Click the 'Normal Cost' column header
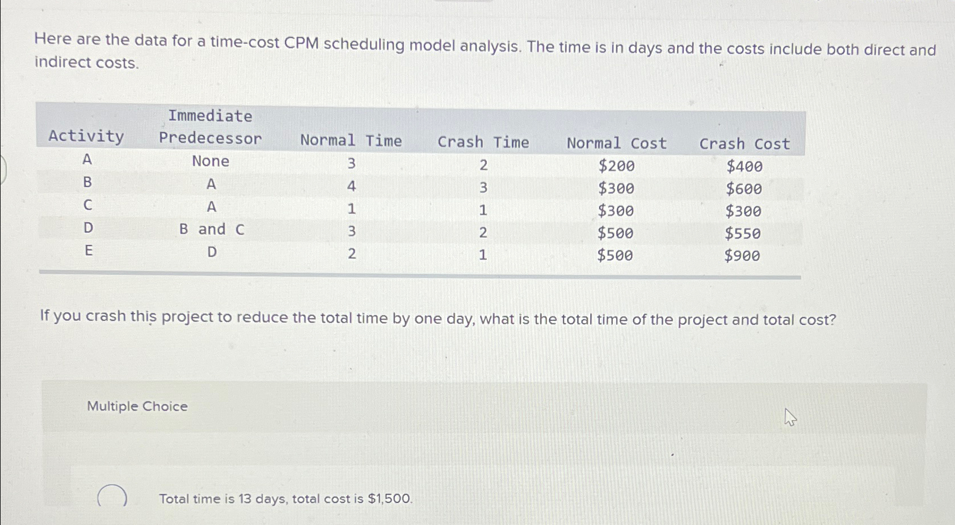 (616, 143)
